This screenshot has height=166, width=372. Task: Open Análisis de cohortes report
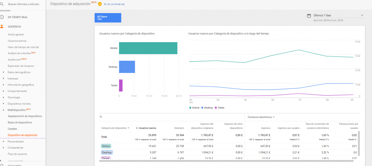pyautogui.click(x=19, y=53)
